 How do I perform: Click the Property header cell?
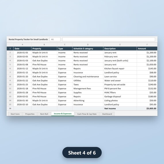(44, 49)
